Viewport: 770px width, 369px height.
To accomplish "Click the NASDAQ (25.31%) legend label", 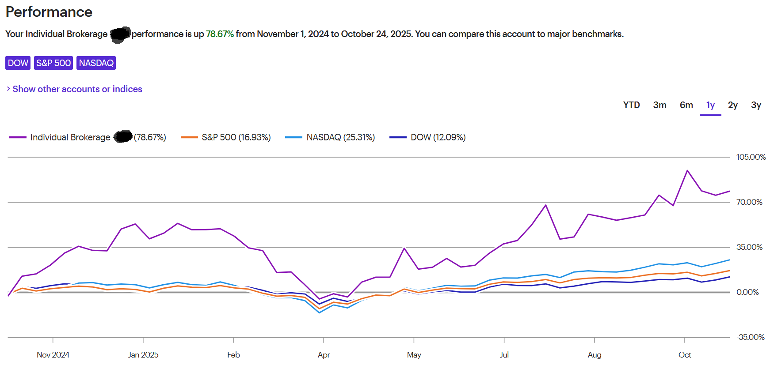I will 340,137.
